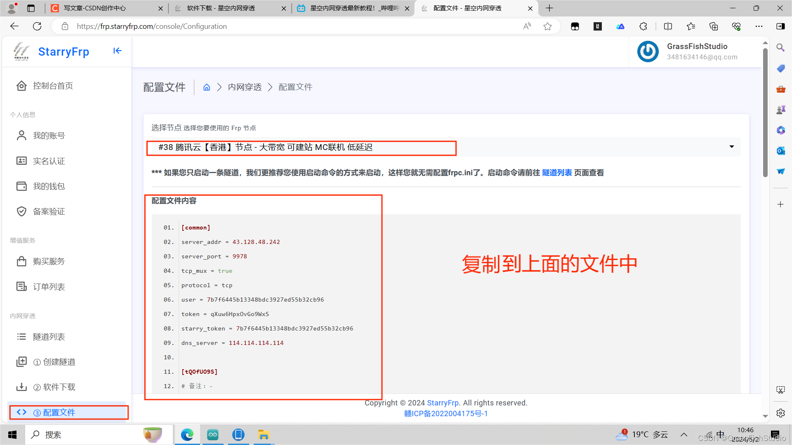Open 我的钱包 wallet page
This screenshot has height=445, width=792.
click(49, 186)
